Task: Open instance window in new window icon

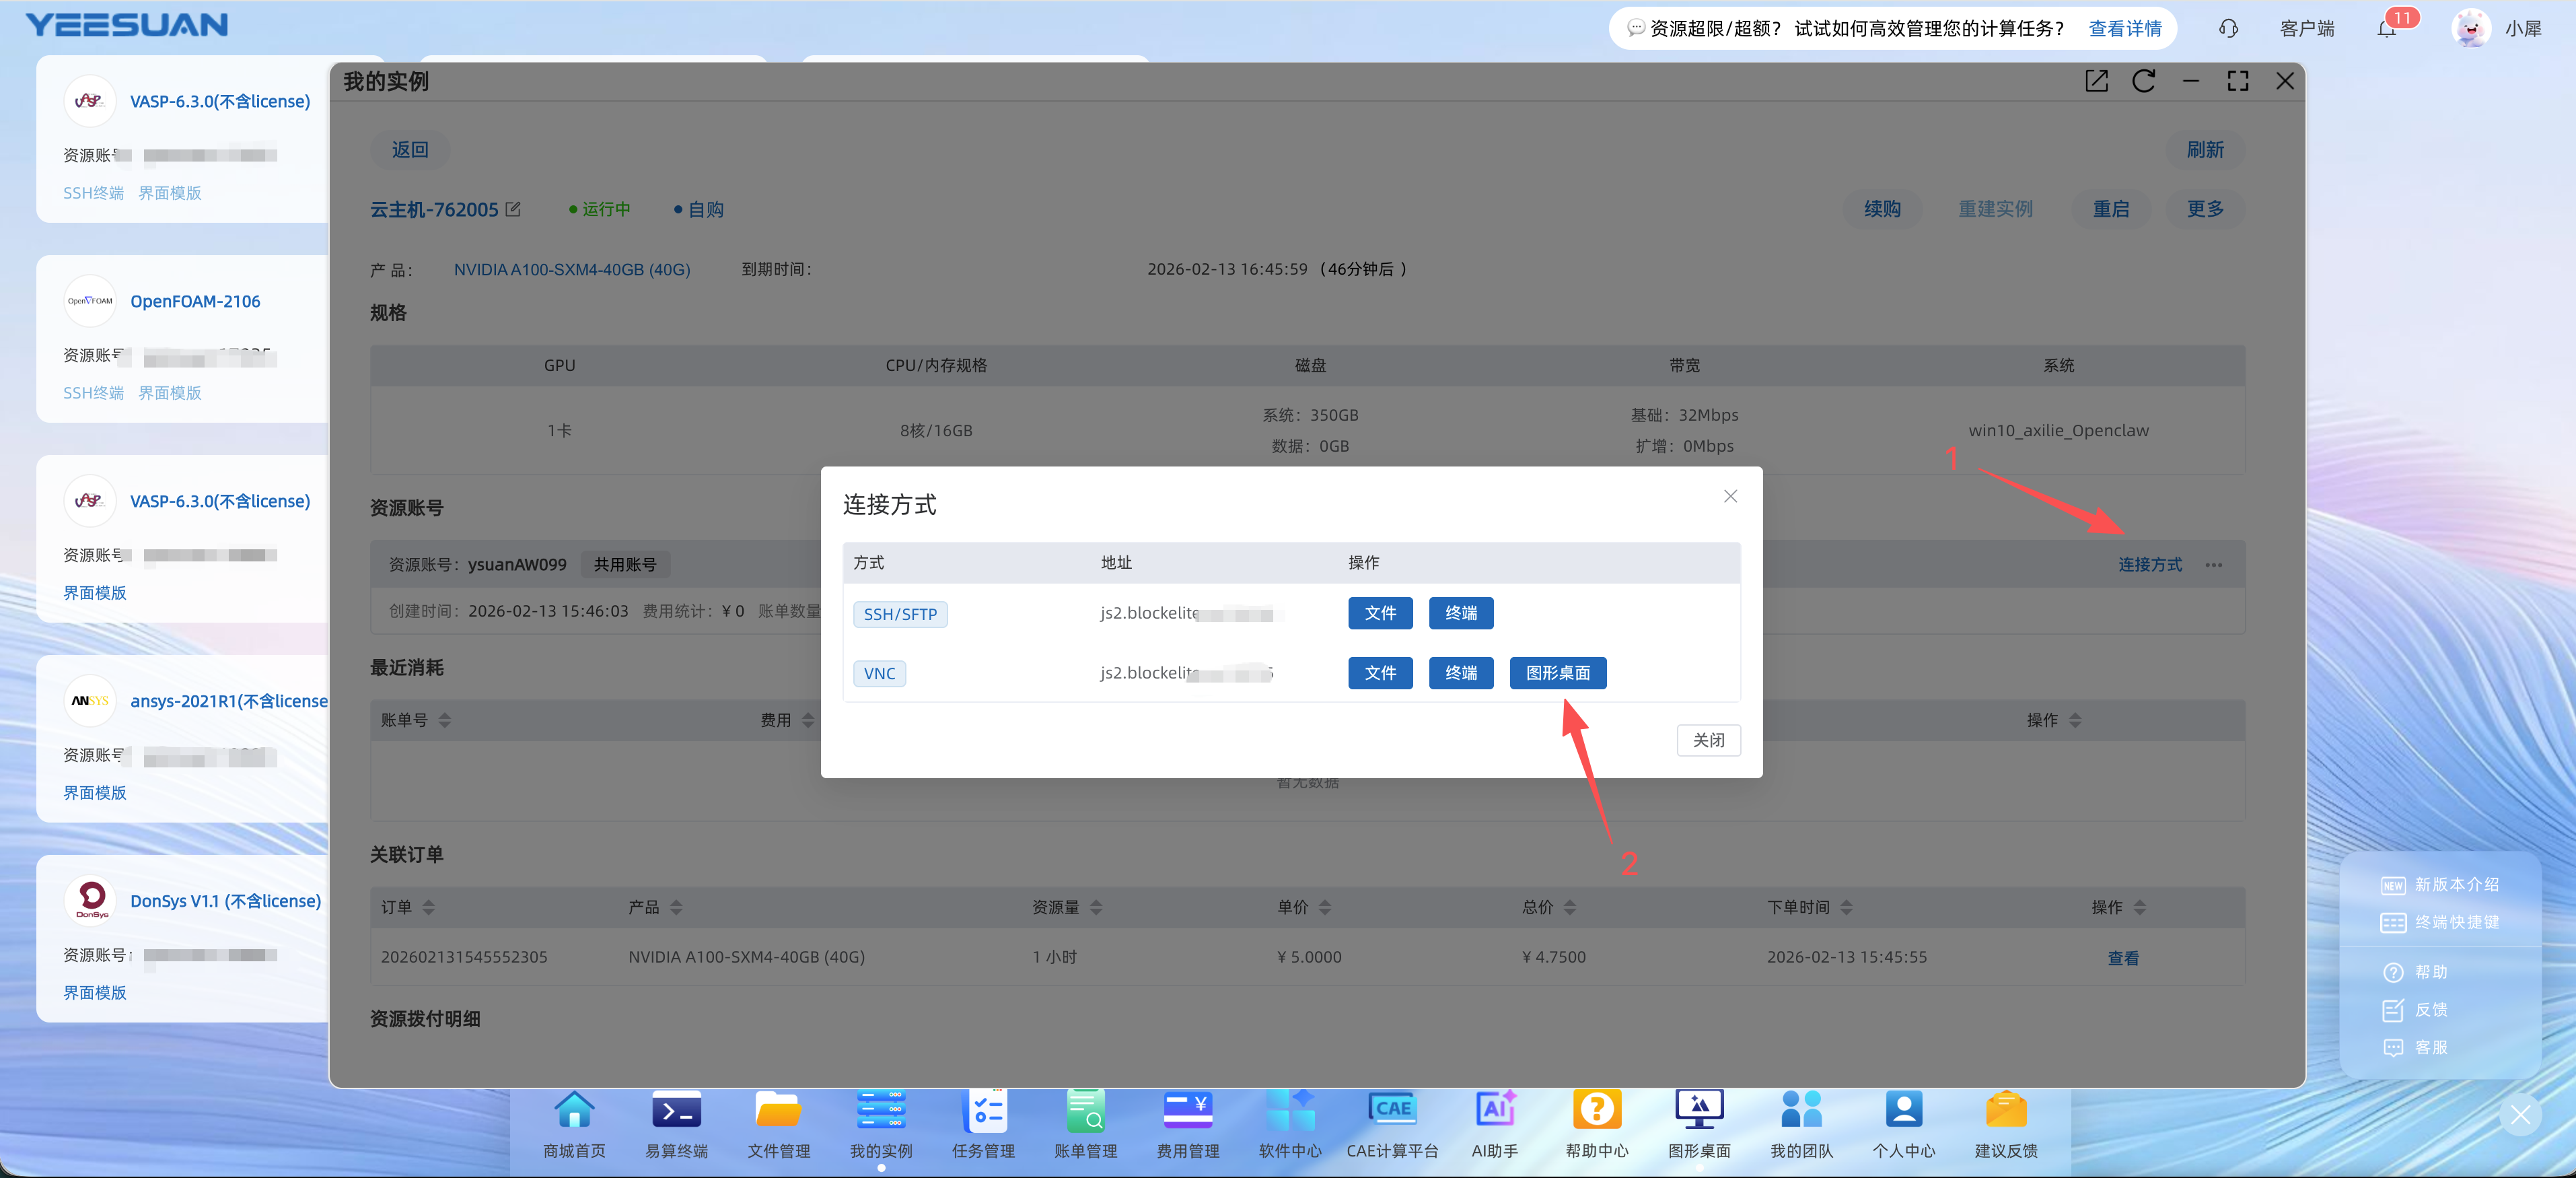Action: coord(2096,81)
